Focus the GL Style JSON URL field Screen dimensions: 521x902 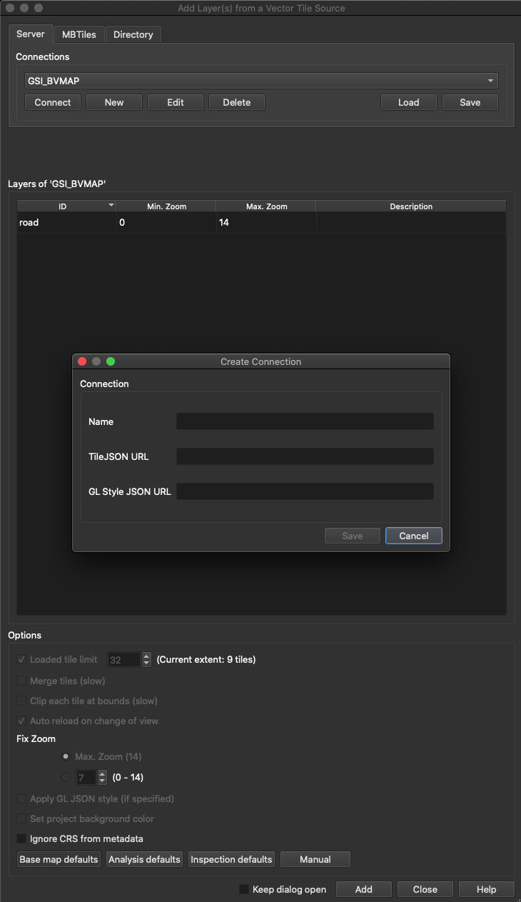(x=305, y=491)
